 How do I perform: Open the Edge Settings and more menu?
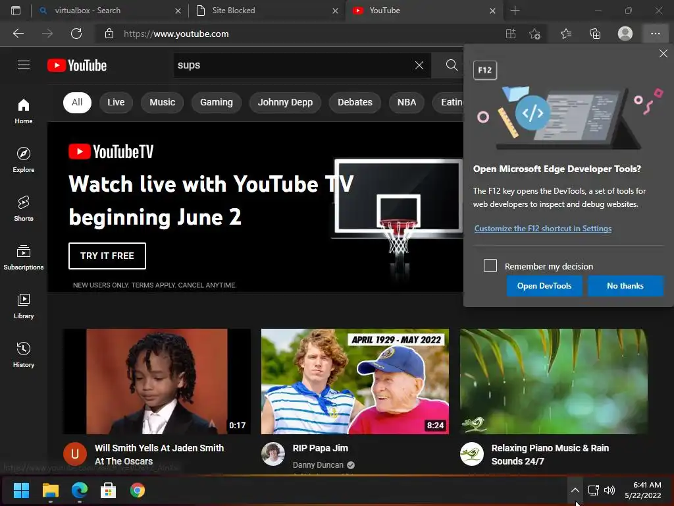(655, 34)
